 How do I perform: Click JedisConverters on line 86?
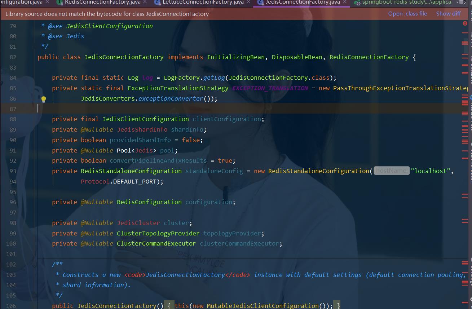(x=108, y=98)
